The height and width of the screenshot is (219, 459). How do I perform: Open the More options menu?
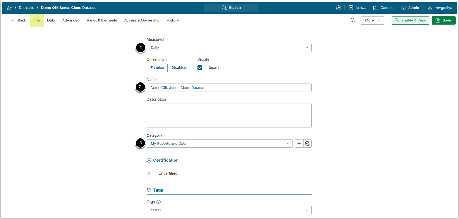pos(372,20)
